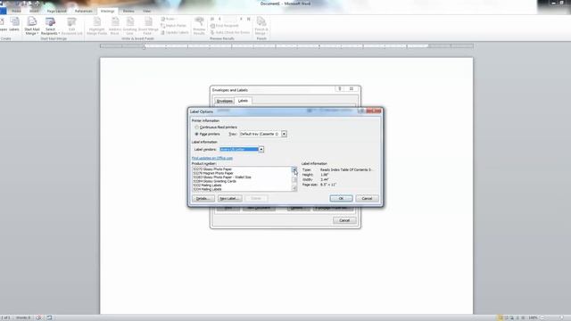Click the macro recording icon in status bar
This screenshot has width=571, height=321.
click(x=49, y=317)
